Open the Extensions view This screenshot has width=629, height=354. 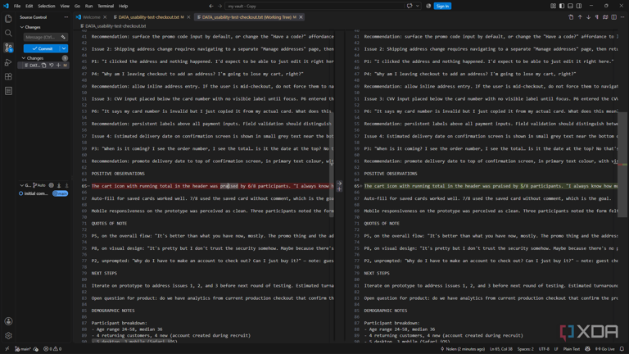[x=8, y=77]
